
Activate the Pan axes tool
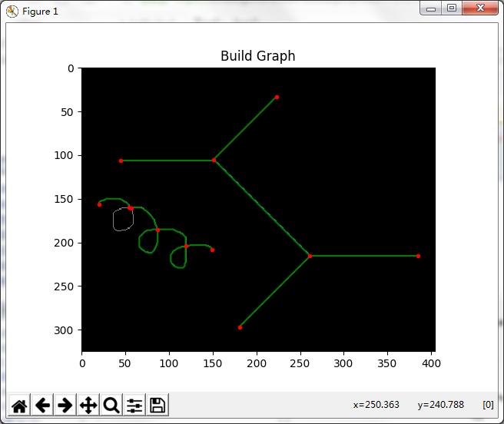coord(88,405)
